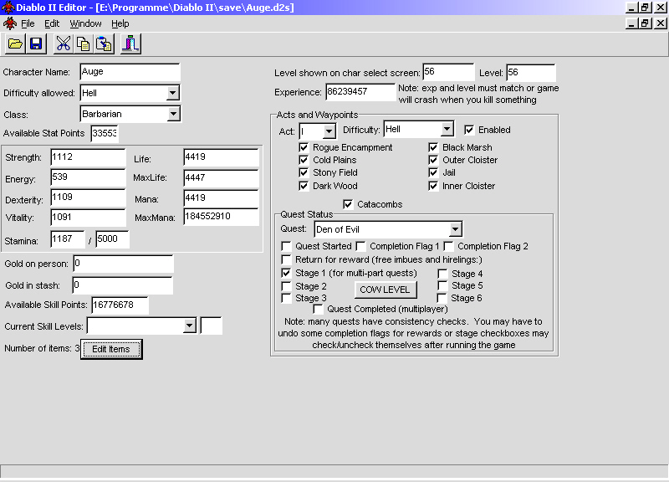This screenshot has width=669, height=482.
Task: Click the Strength value field
Action: click(88, 157)
